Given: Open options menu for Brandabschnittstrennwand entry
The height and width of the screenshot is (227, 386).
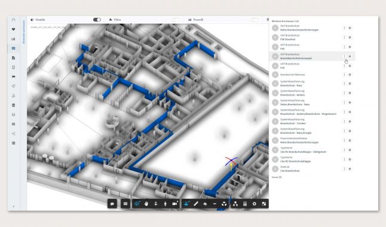Looking at the screenshot, I should 344,56.
